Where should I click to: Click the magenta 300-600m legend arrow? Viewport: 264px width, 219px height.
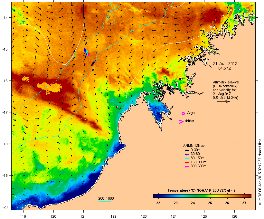click(187, 167)
